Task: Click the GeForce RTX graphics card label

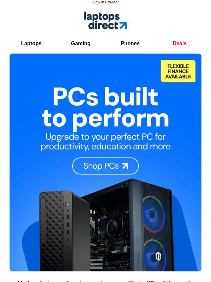Action: 115,251
